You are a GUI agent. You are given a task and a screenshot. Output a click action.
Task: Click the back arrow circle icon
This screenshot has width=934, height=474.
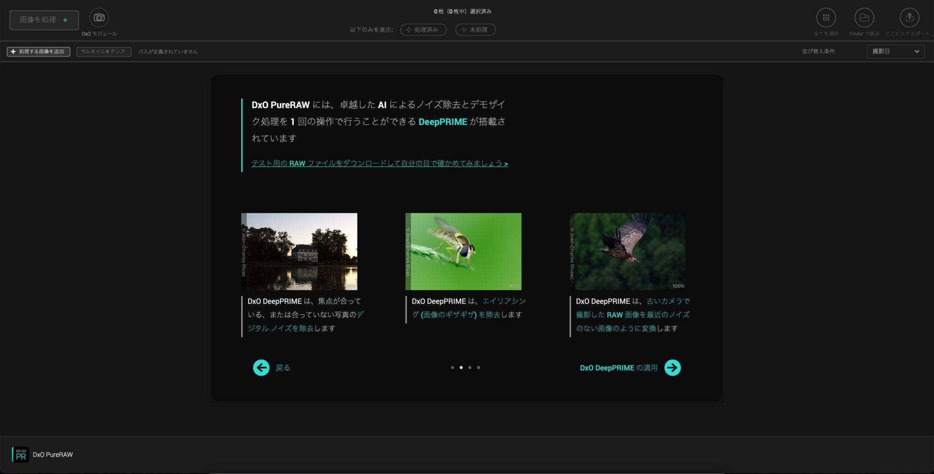261,368
